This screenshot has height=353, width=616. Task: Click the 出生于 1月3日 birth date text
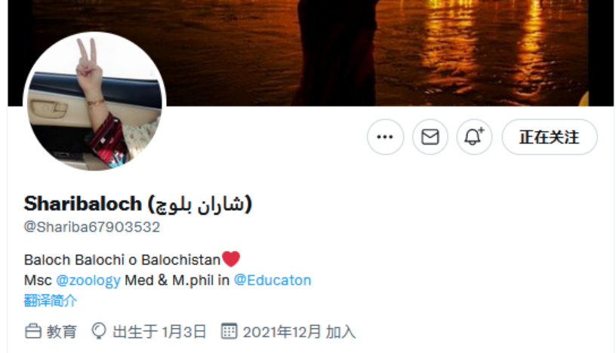(159, 332)
